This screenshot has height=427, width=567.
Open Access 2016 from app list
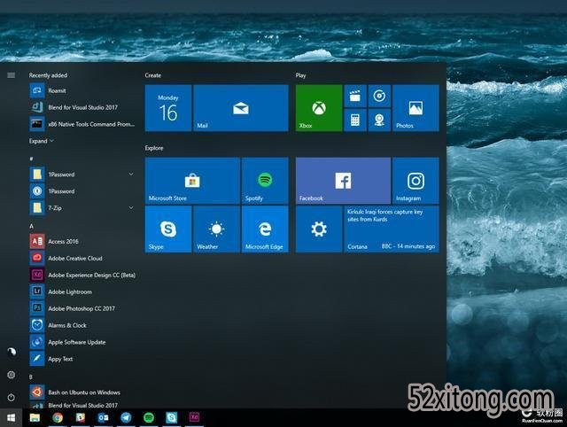[82, 241]
